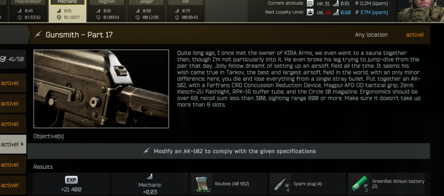
Task: Click the Spark plug reward icon
Action: tap(281, 183)
